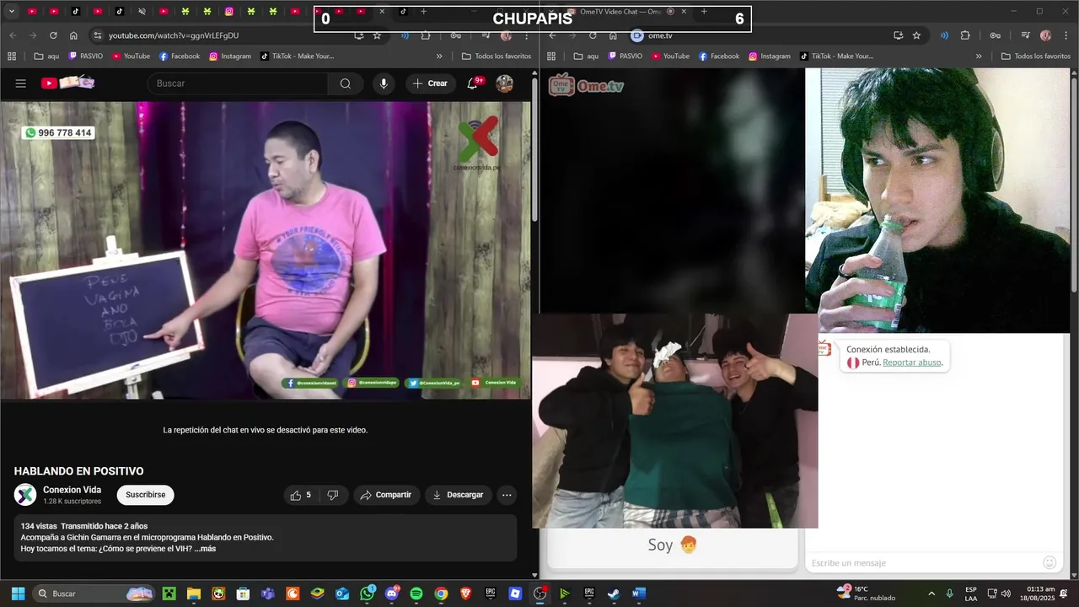Click the Reportar abuso link
1079x607 pixels.
tap(911, 363)
